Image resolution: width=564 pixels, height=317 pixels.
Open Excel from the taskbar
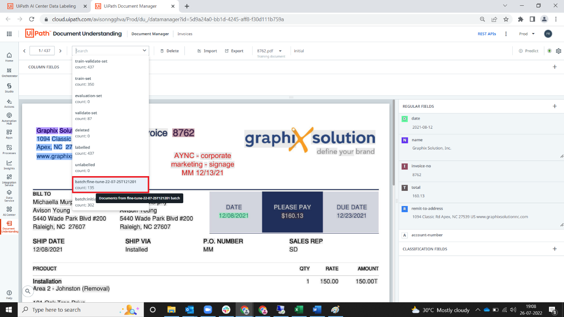[x=299, y=310]
